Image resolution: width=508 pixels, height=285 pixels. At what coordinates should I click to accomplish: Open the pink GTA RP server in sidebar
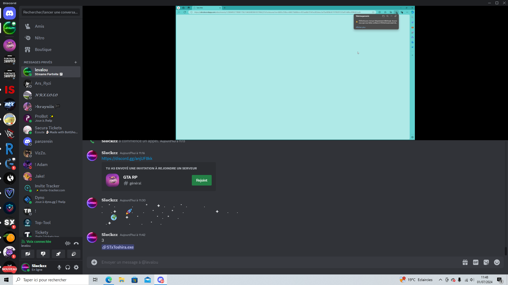10,45
